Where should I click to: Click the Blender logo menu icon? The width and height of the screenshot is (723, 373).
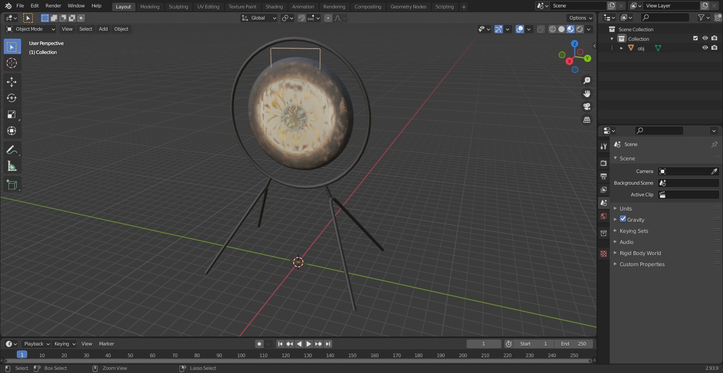pyautogui.click(x=8, y=6)
